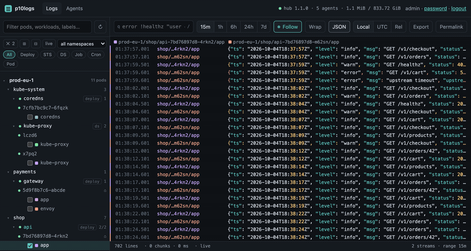Click status dot of pod lczd6
The height and width of the screenshot is (251, 471).
[20, 136]
